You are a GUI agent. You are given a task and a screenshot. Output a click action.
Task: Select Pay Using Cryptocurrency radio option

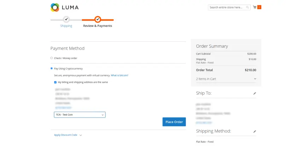point(52,69)
